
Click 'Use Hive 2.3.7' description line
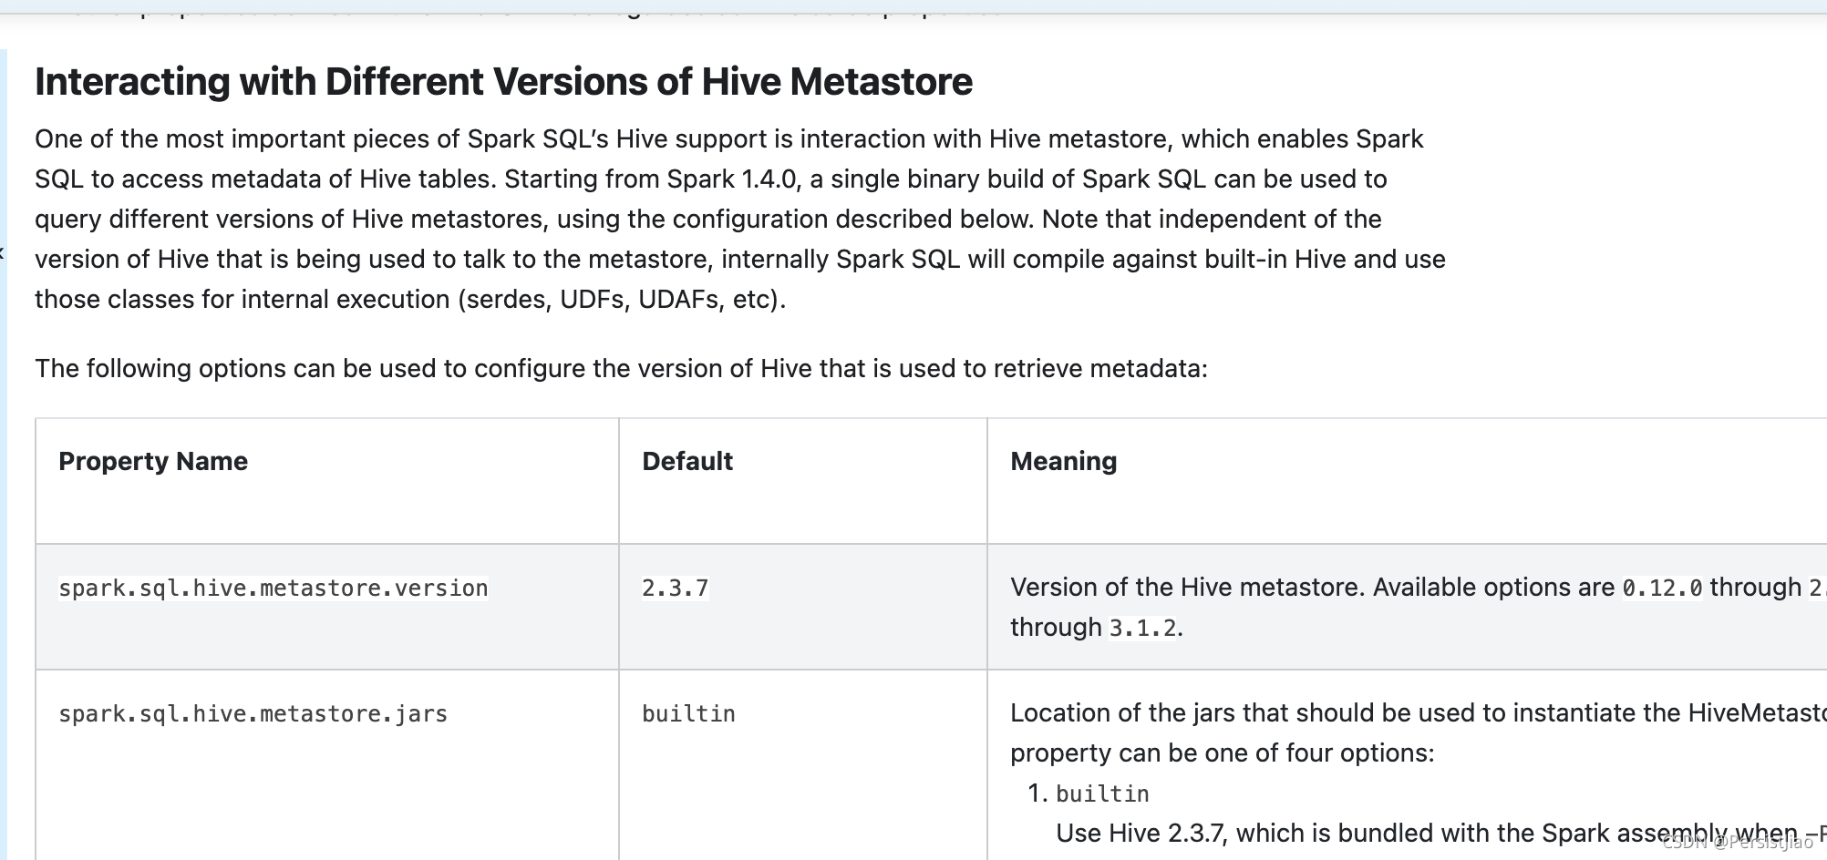1441,833
